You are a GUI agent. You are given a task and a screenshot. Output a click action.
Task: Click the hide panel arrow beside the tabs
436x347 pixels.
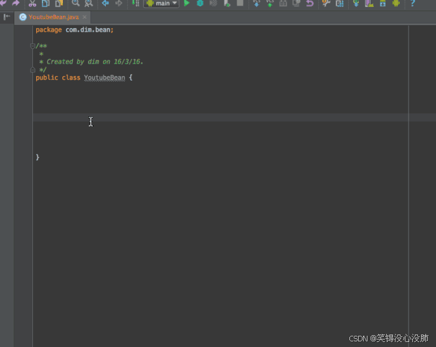coord(7,17)
